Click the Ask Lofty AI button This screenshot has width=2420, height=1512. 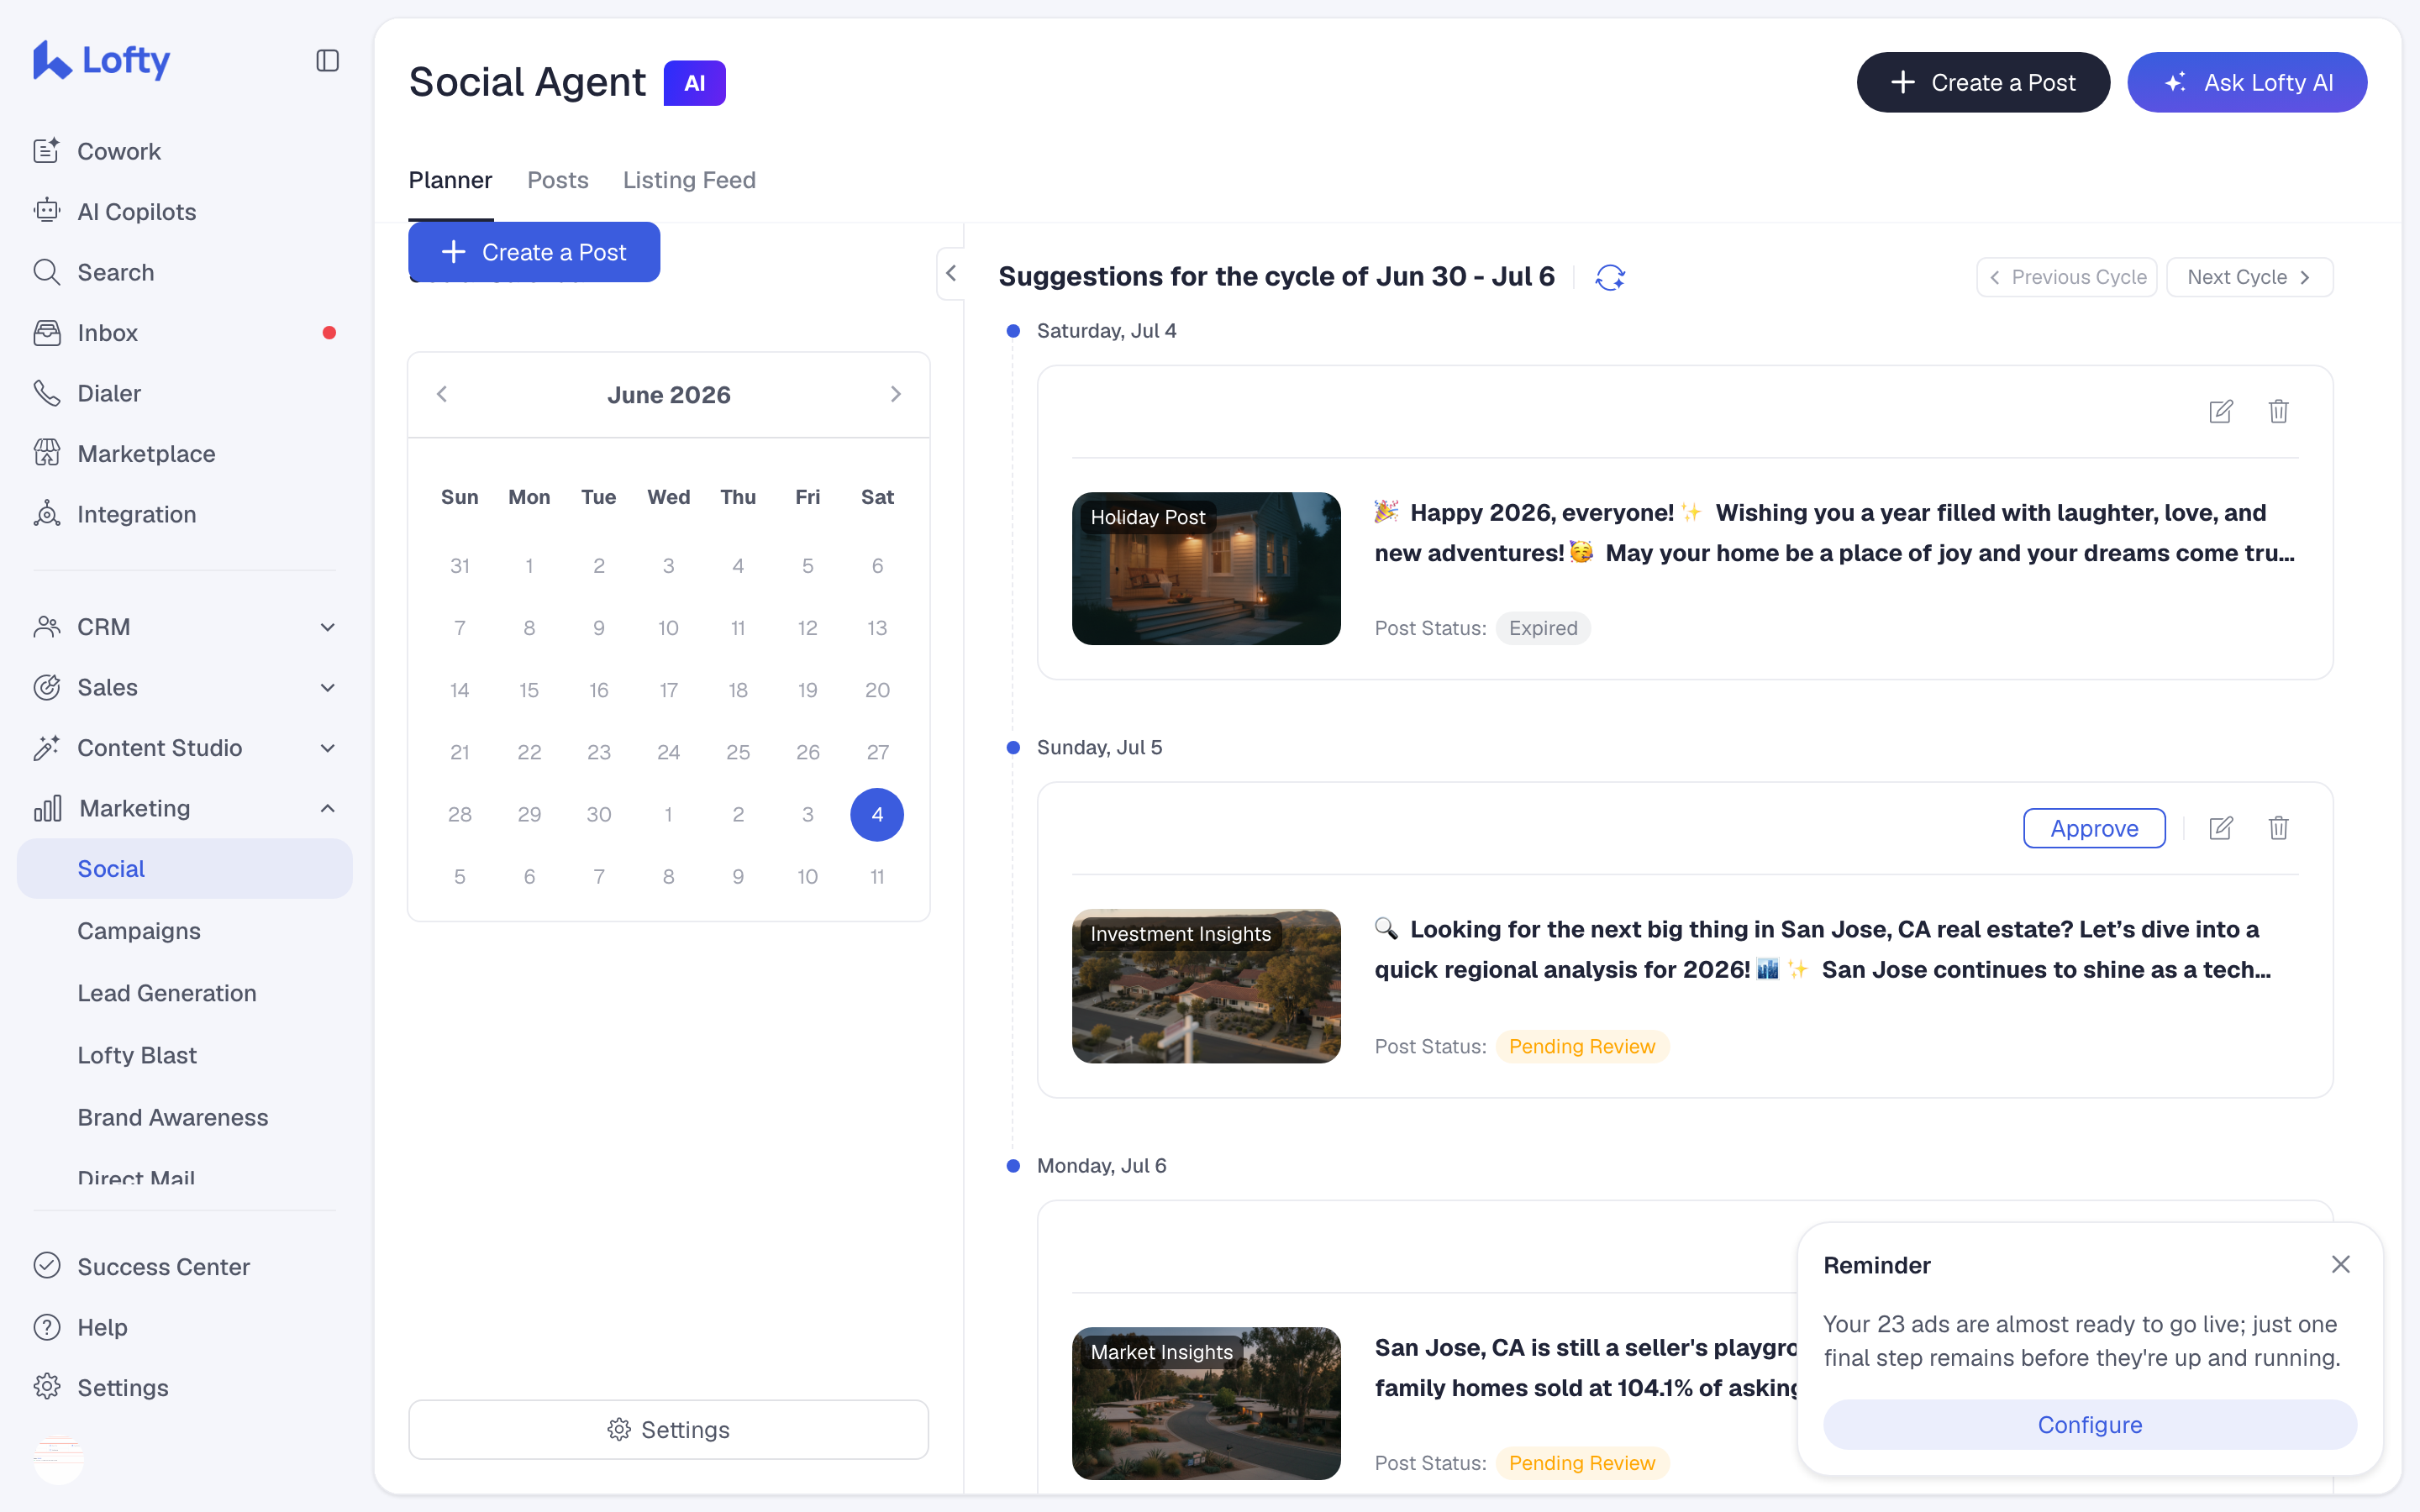click(2247, 82)
